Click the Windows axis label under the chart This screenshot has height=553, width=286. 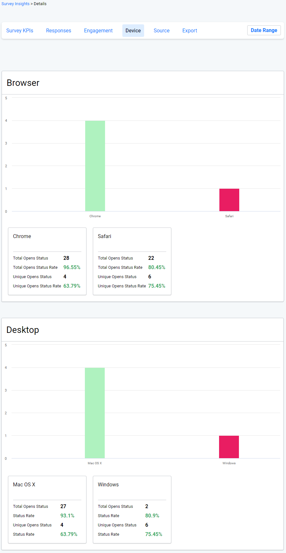pos(229,463)
